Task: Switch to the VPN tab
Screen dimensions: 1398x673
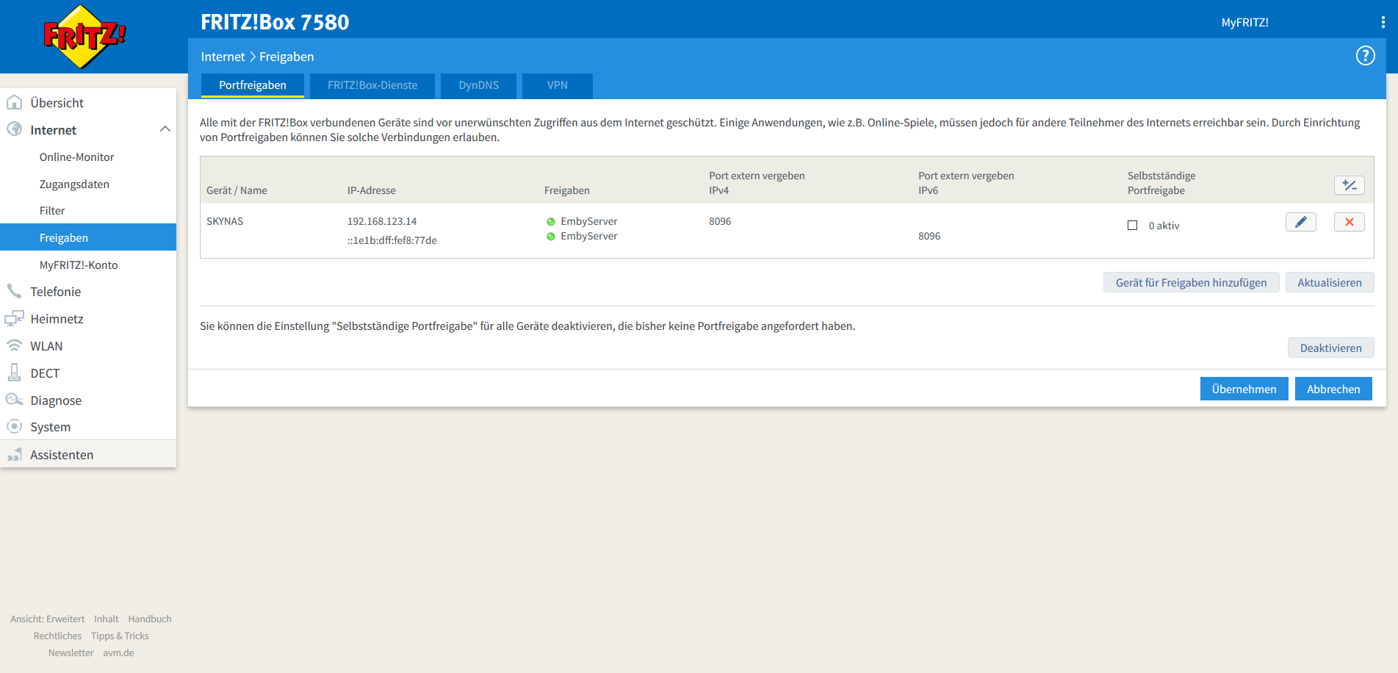Action: [x=557, y=85]
